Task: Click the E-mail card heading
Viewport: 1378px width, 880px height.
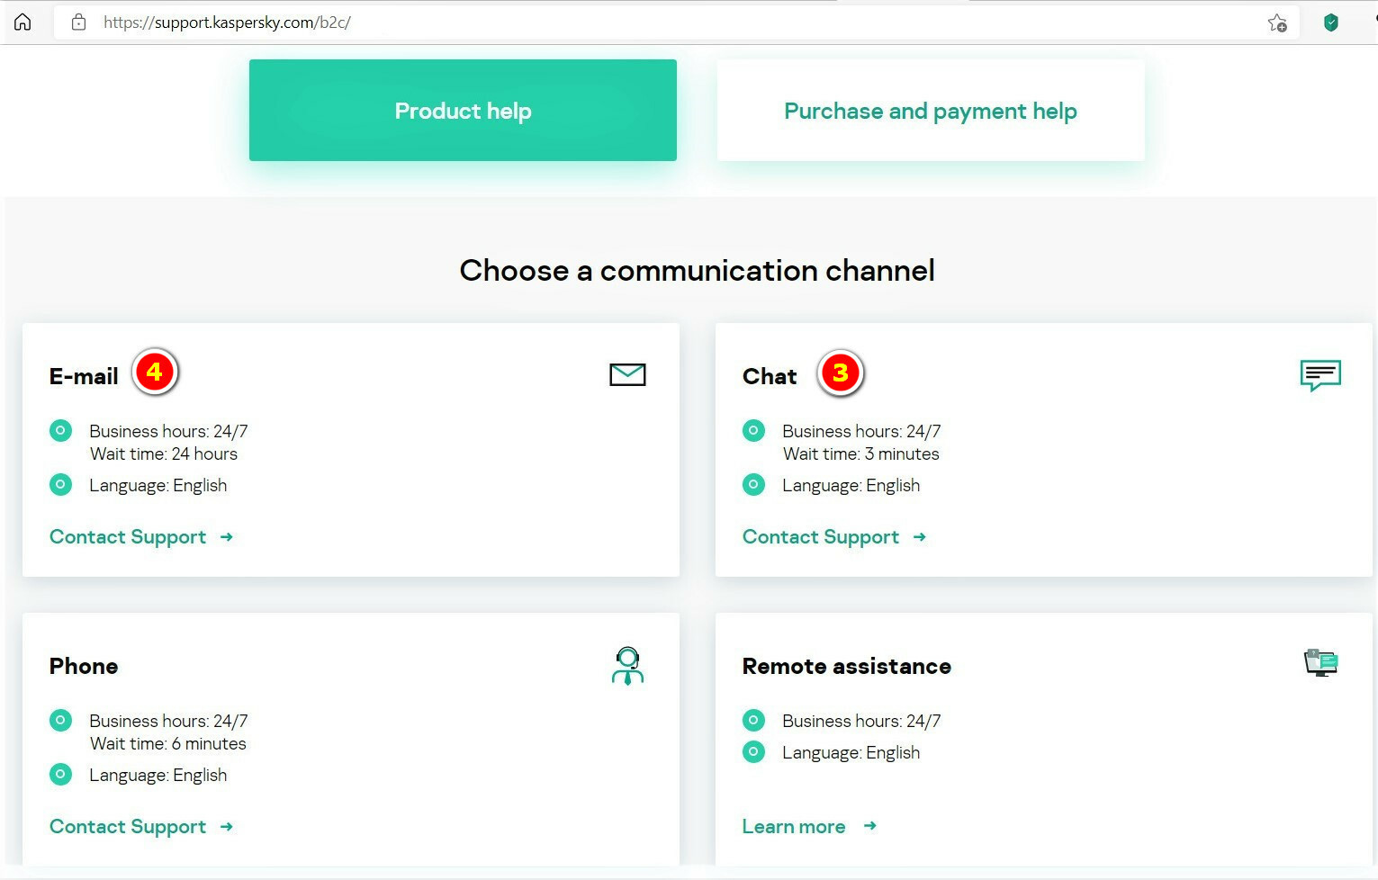Action: 84,376
